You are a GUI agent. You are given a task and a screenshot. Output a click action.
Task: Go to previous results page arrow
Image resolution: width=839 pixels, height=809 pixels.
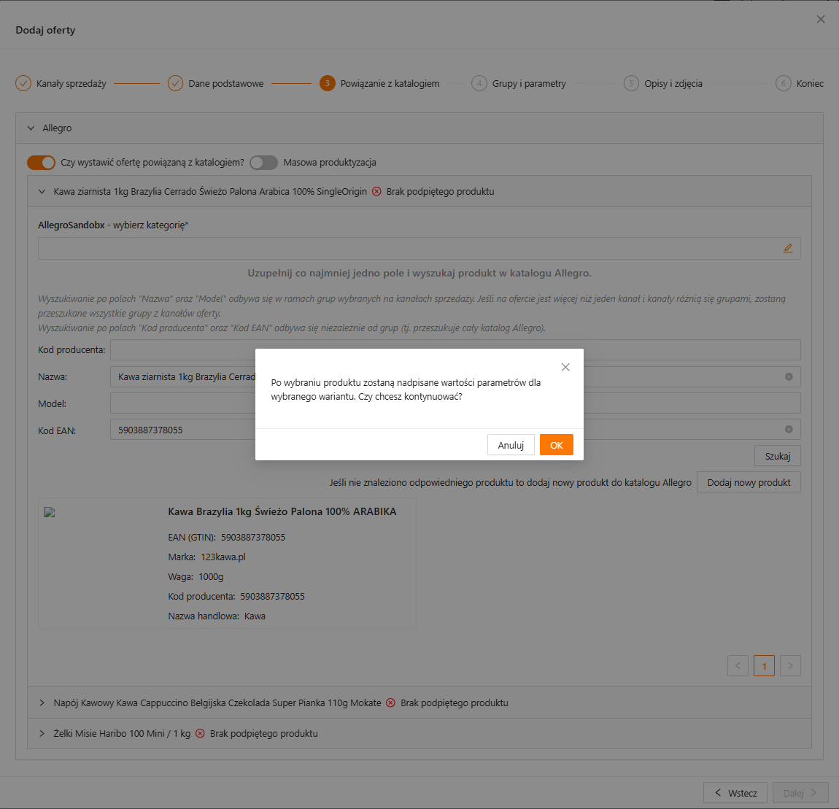click(x=738, y=665)
